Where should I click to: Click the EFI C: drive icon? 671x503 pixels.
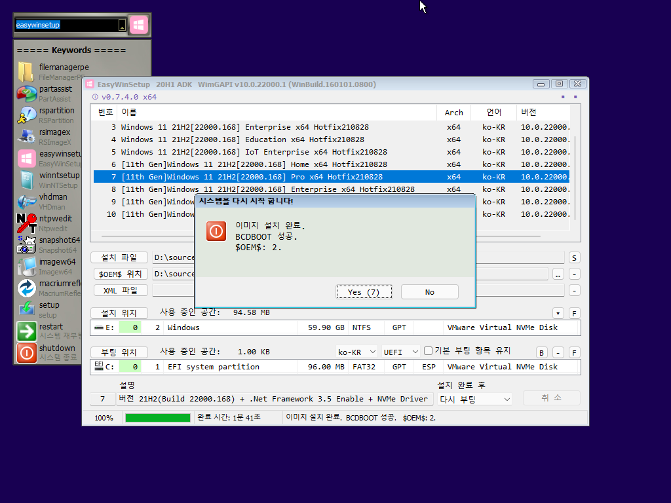tap(99, 366)
